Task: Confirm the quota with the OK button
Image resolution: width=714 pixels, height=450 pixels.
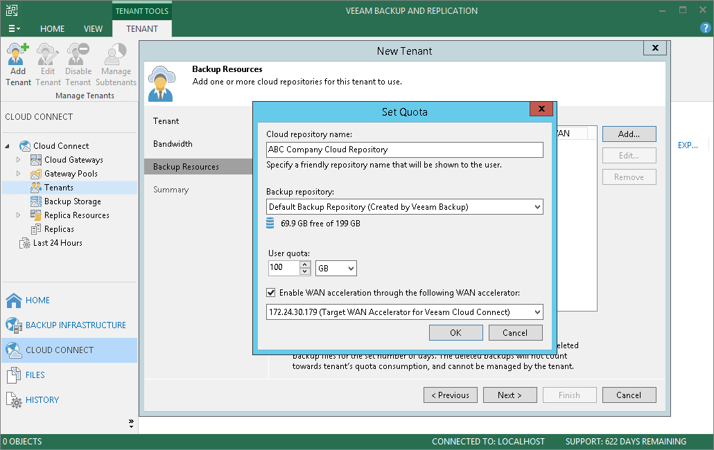Action: [x=456, y=333]
